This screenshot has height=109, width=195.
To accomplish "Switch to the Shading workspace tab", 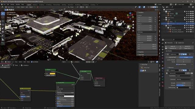I will click(x=64, y=5).
